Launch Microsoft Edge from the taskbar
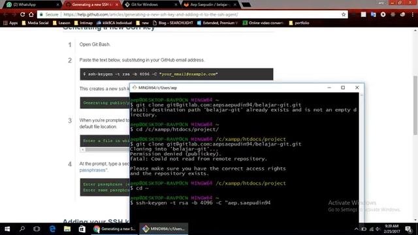Viewport: 418px width, 235px height. [x=52, y=229]
